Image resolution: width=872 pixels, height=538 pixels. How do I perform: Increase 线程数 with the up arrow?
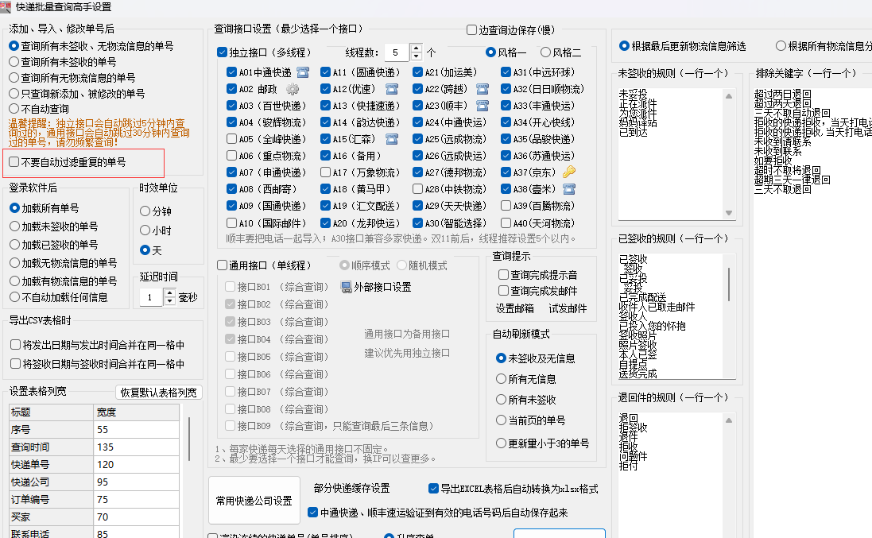tap(417, 48)
